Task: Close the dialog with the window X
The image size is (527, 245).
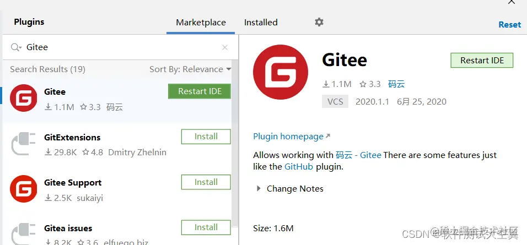Action: [511, 2]
